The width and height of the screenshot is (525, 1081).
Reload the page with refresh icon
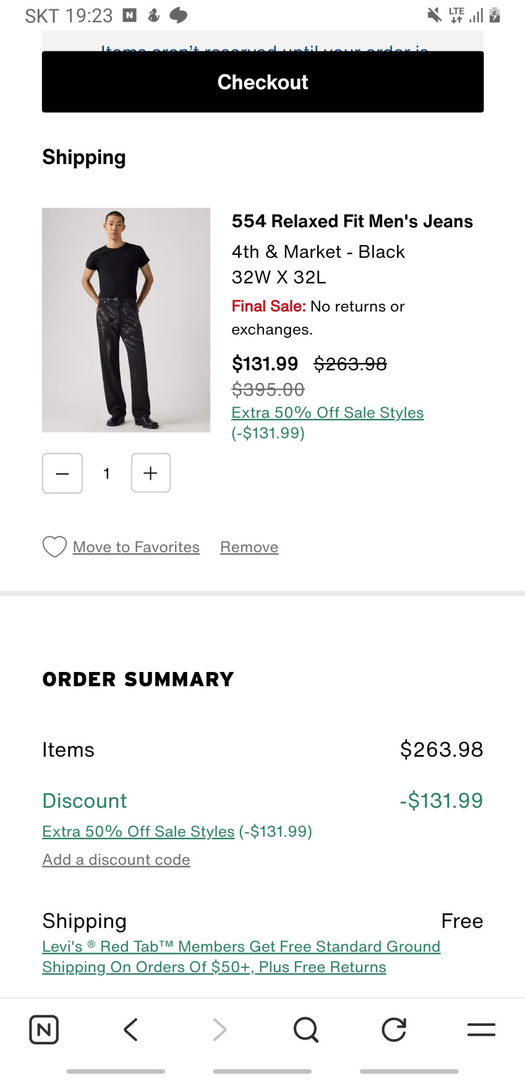(394, 1030)
